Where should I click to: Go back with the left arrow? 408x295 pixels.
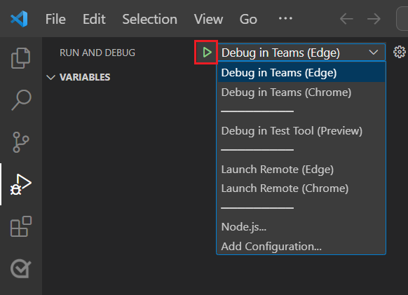pyautogui.click(x=346, y=19)
